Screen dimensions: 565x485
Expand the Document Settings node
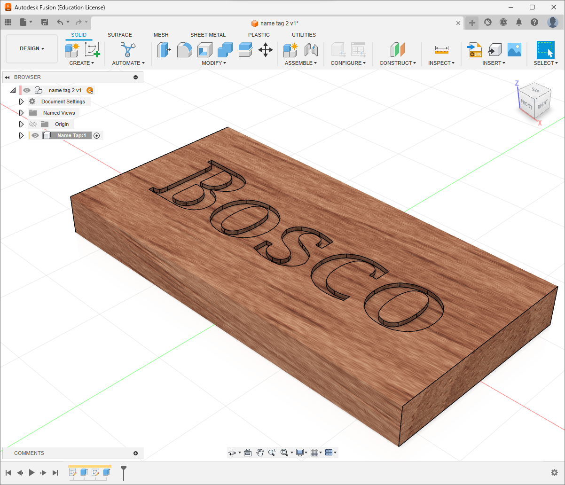click(x=21, y=102)
